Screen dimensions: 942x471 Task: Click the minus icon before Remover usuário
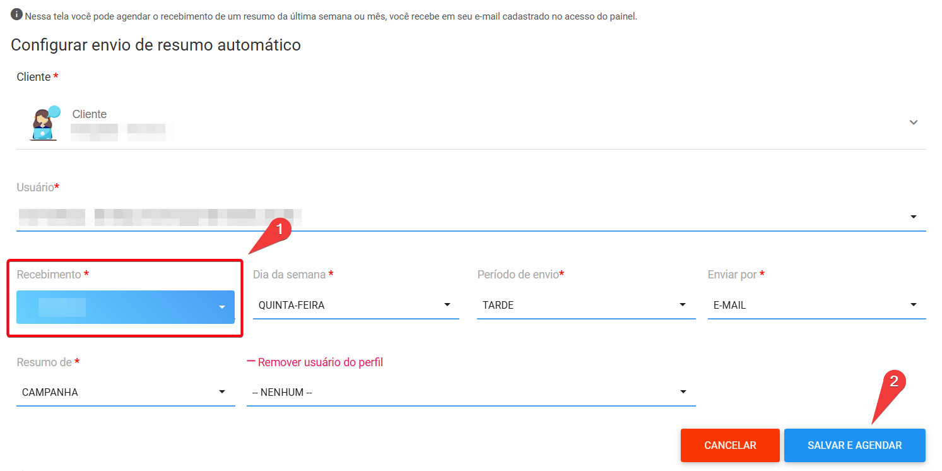pos(251,362)
